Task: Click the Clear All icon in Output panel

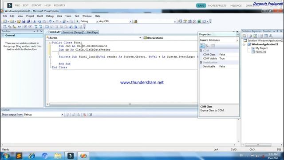Action: click(84, 115)
